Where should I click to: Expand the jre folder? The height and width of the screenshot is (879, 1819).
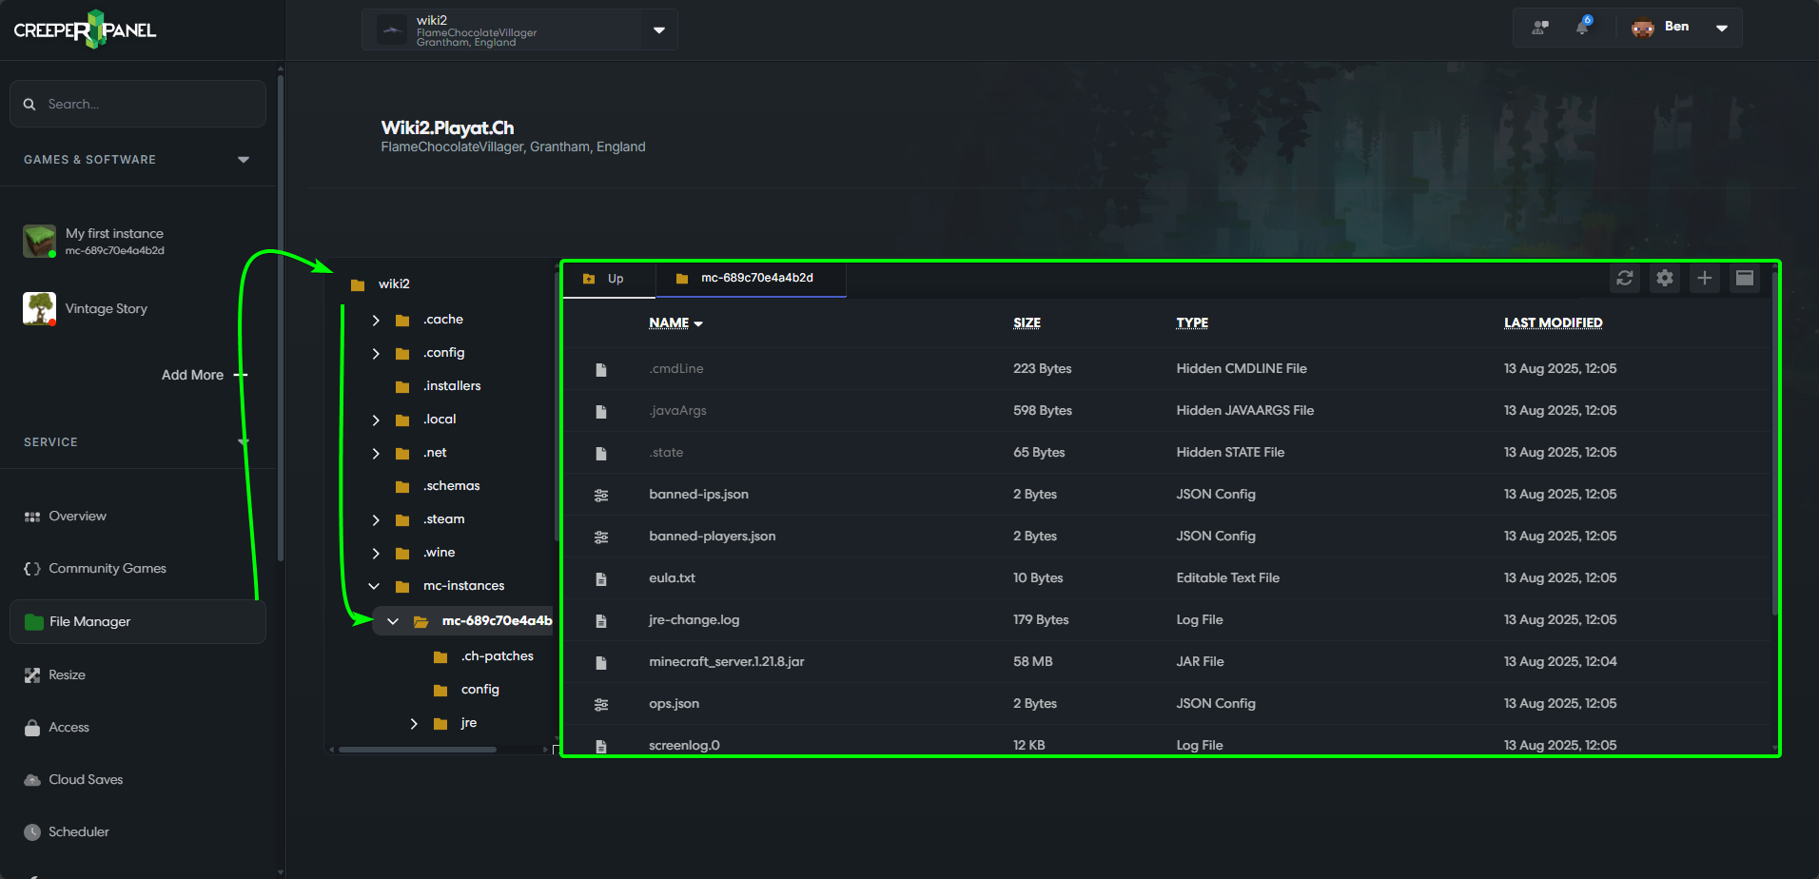[414, 724]
